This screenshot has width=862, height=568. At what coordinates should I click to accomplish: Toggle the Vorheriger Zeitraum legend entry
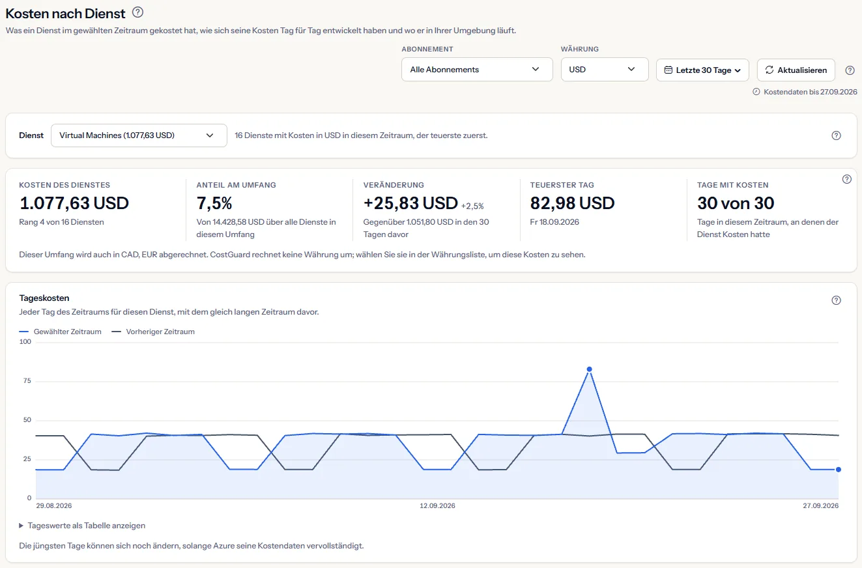point(153,332)
